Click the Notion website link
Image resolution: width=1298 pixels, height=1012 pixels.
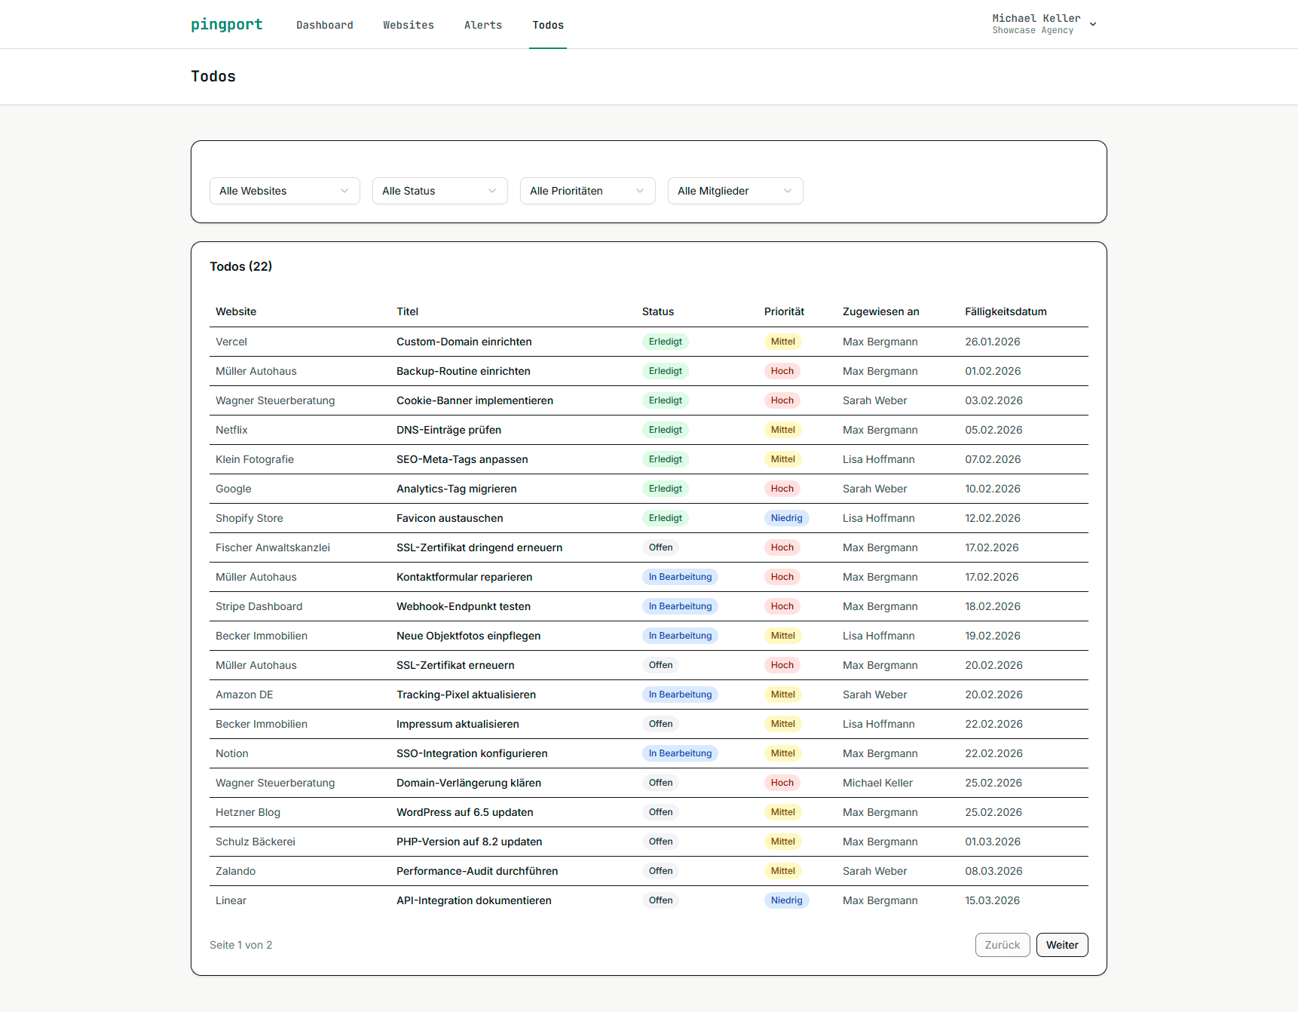[x=231, y=753]
